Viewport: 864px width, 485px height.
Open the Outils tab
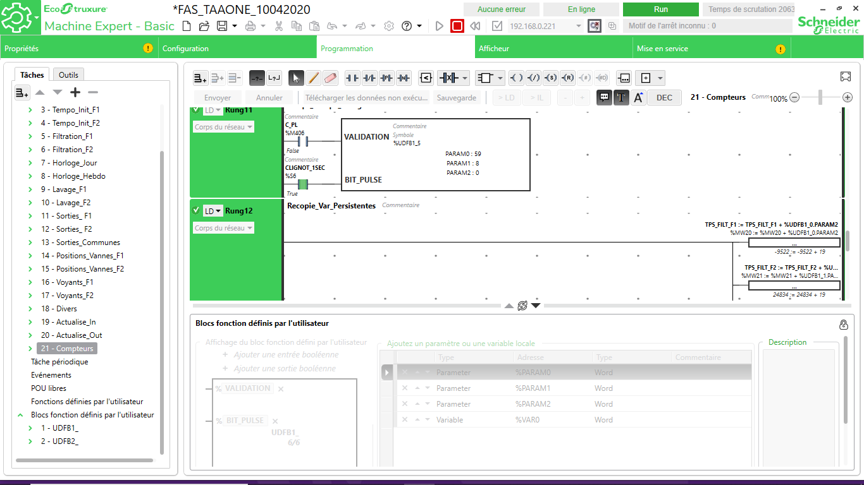[x=68, y=75]
